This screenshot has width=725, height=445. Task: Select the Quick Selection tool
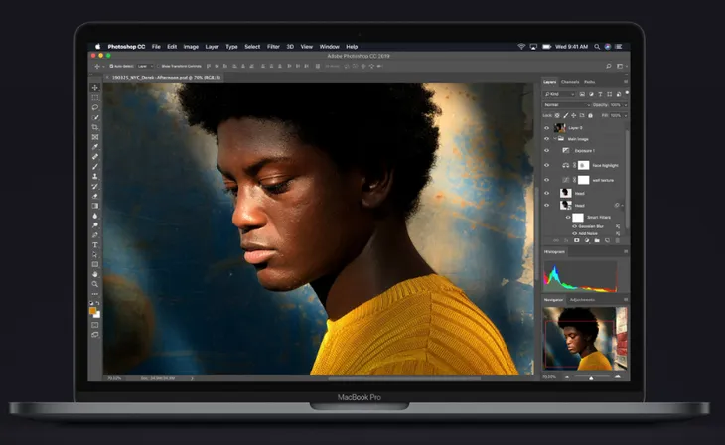click(95, 117)
